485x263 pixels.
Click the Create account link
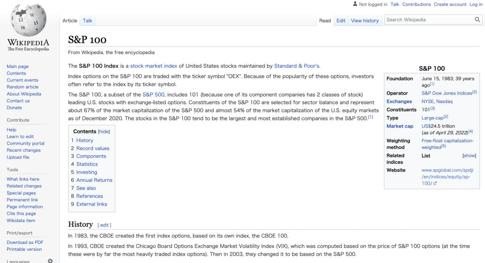(x=450, y=4)
